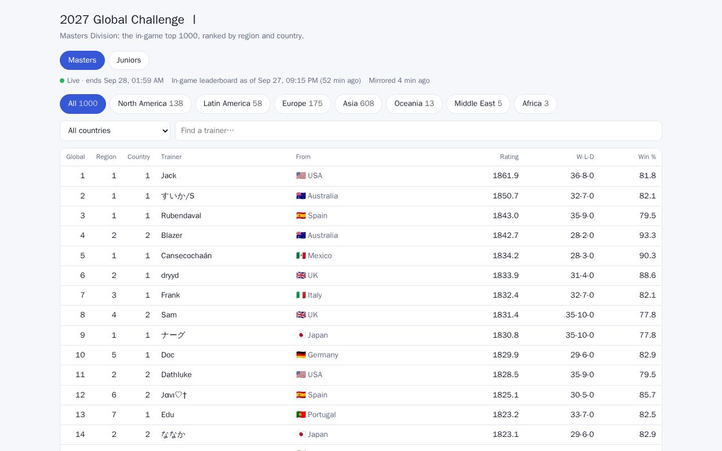This screenshot has width=722, height=451.
Task: Click the Spain flag in Rubendaval's row
Action: (x=301, y=216)
